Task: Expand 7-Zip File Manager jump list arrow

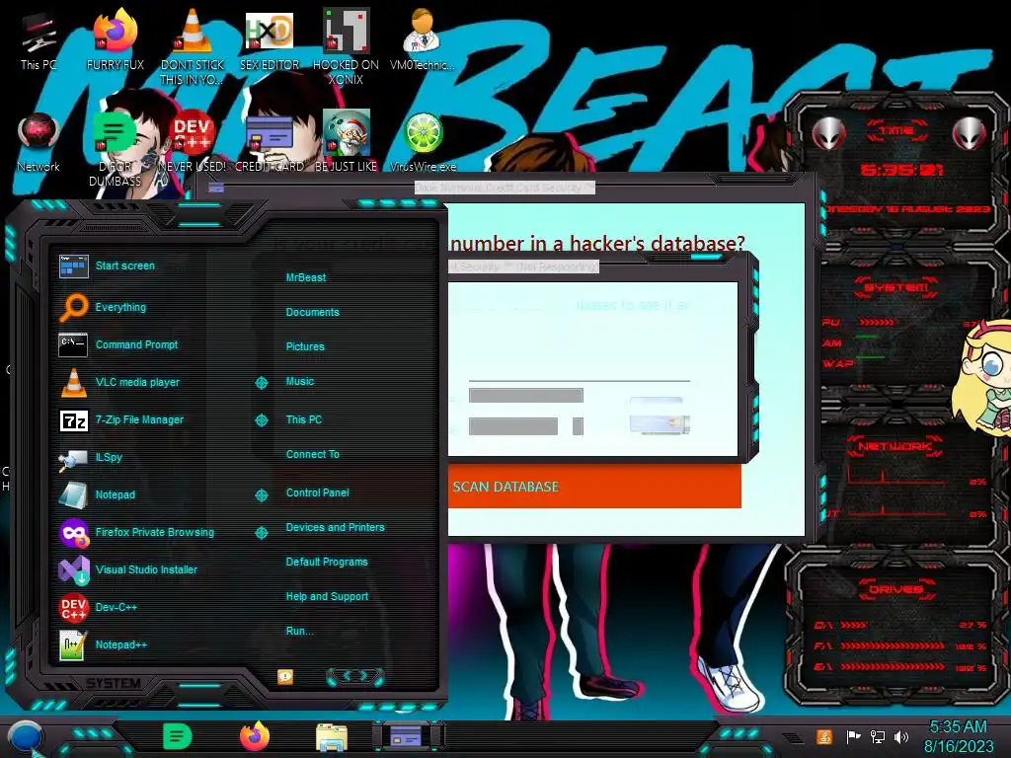Action: [x=261, y=420]
